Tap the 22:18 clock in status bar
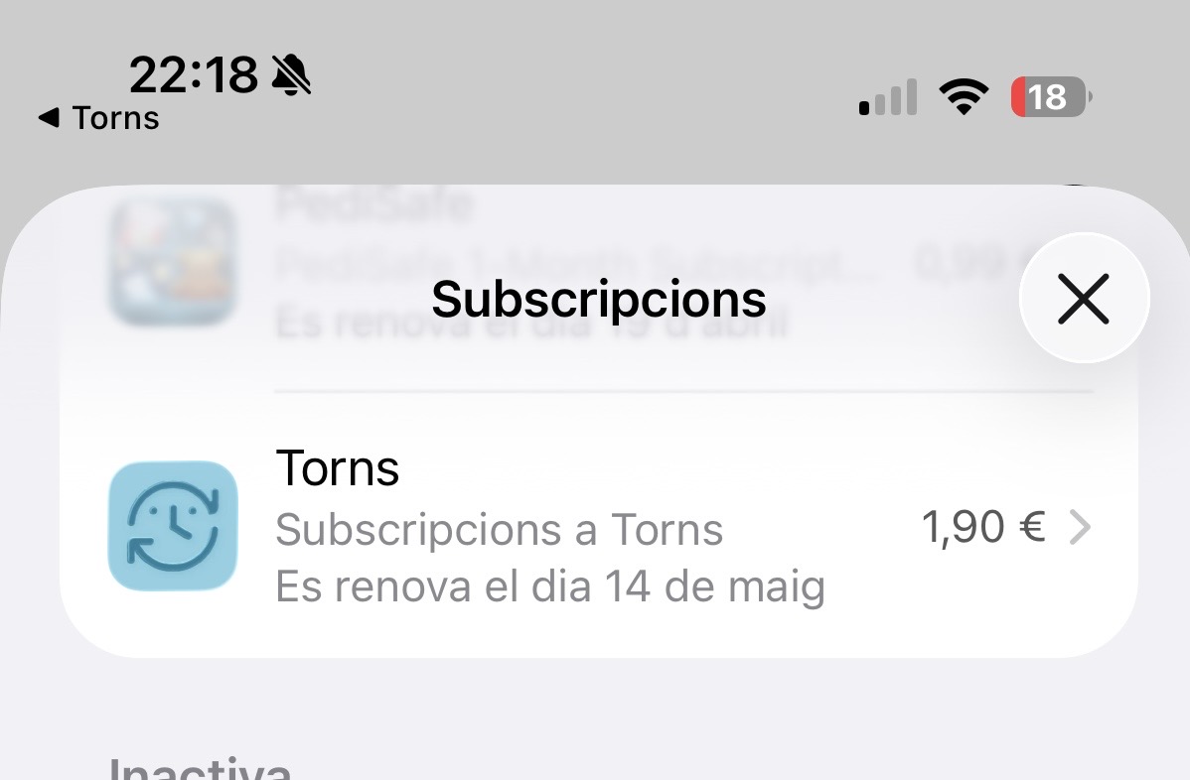The width and height of the screenshot is (1190, 780). pyautogui.click(x=194, y=75)
